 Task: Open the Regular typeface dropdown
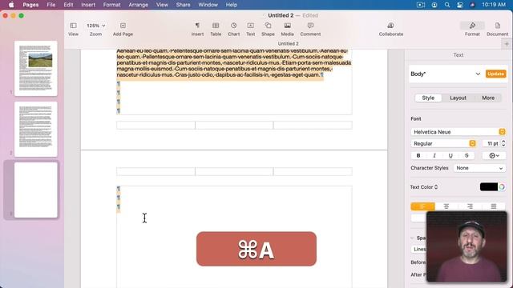[x=443, y=144]
